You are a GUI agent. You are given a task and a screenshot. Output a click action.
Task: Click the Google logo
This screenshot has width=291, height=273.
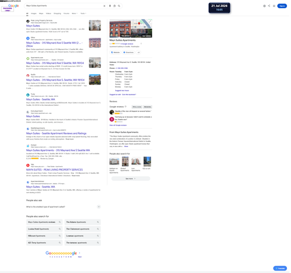13,6
